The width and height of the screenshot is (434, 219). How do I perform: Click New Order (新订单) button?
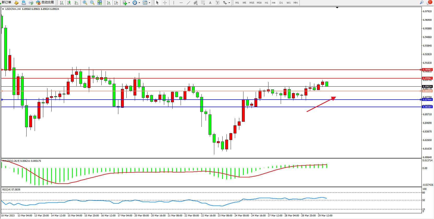tap(6, 3)
